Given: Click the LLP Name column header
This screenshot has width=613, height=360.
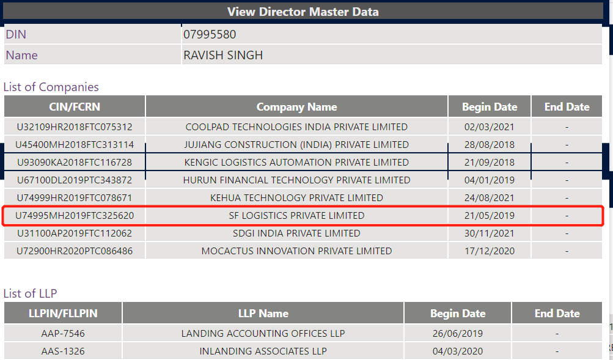Looking at the screenshot, I should coord(263,314).
